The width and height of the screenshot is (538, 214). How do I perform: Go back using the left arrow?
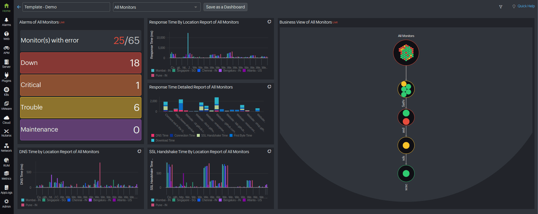coord(19,7)
